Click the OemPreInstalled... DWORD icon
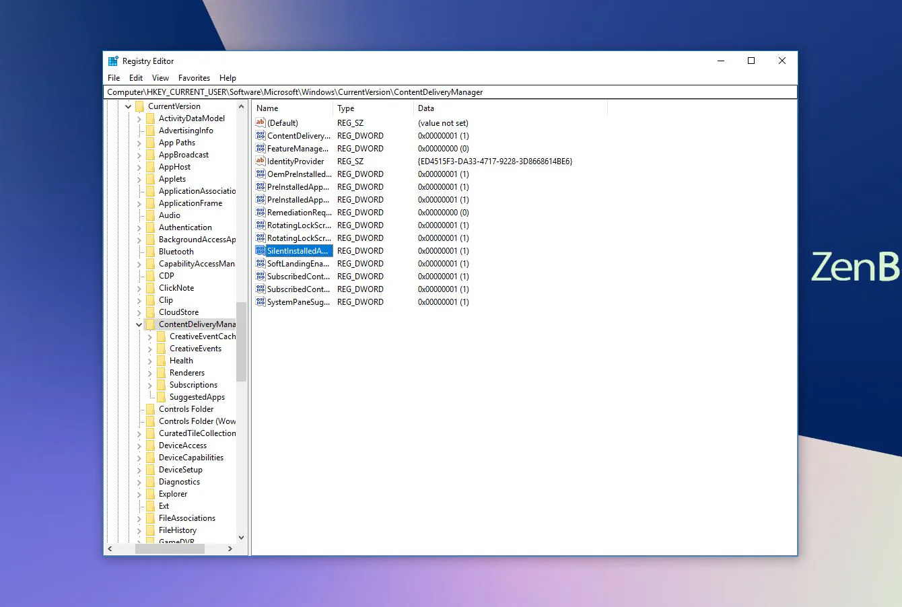The height and width of the screenshot is (607, 902). coord(261,174)
